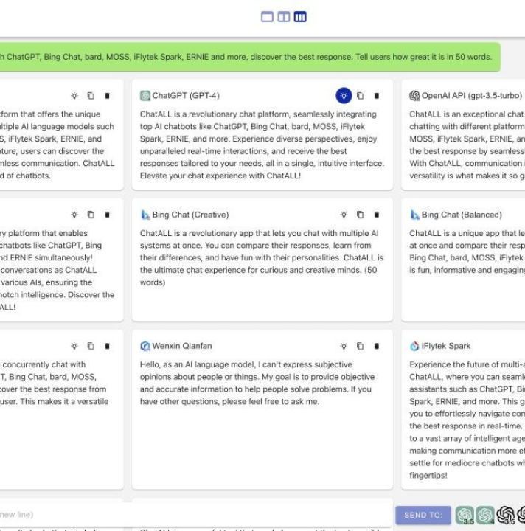Highlight the response ending "of chatbots."
Screen dimensions: 525x531
(x=74, y=96)
